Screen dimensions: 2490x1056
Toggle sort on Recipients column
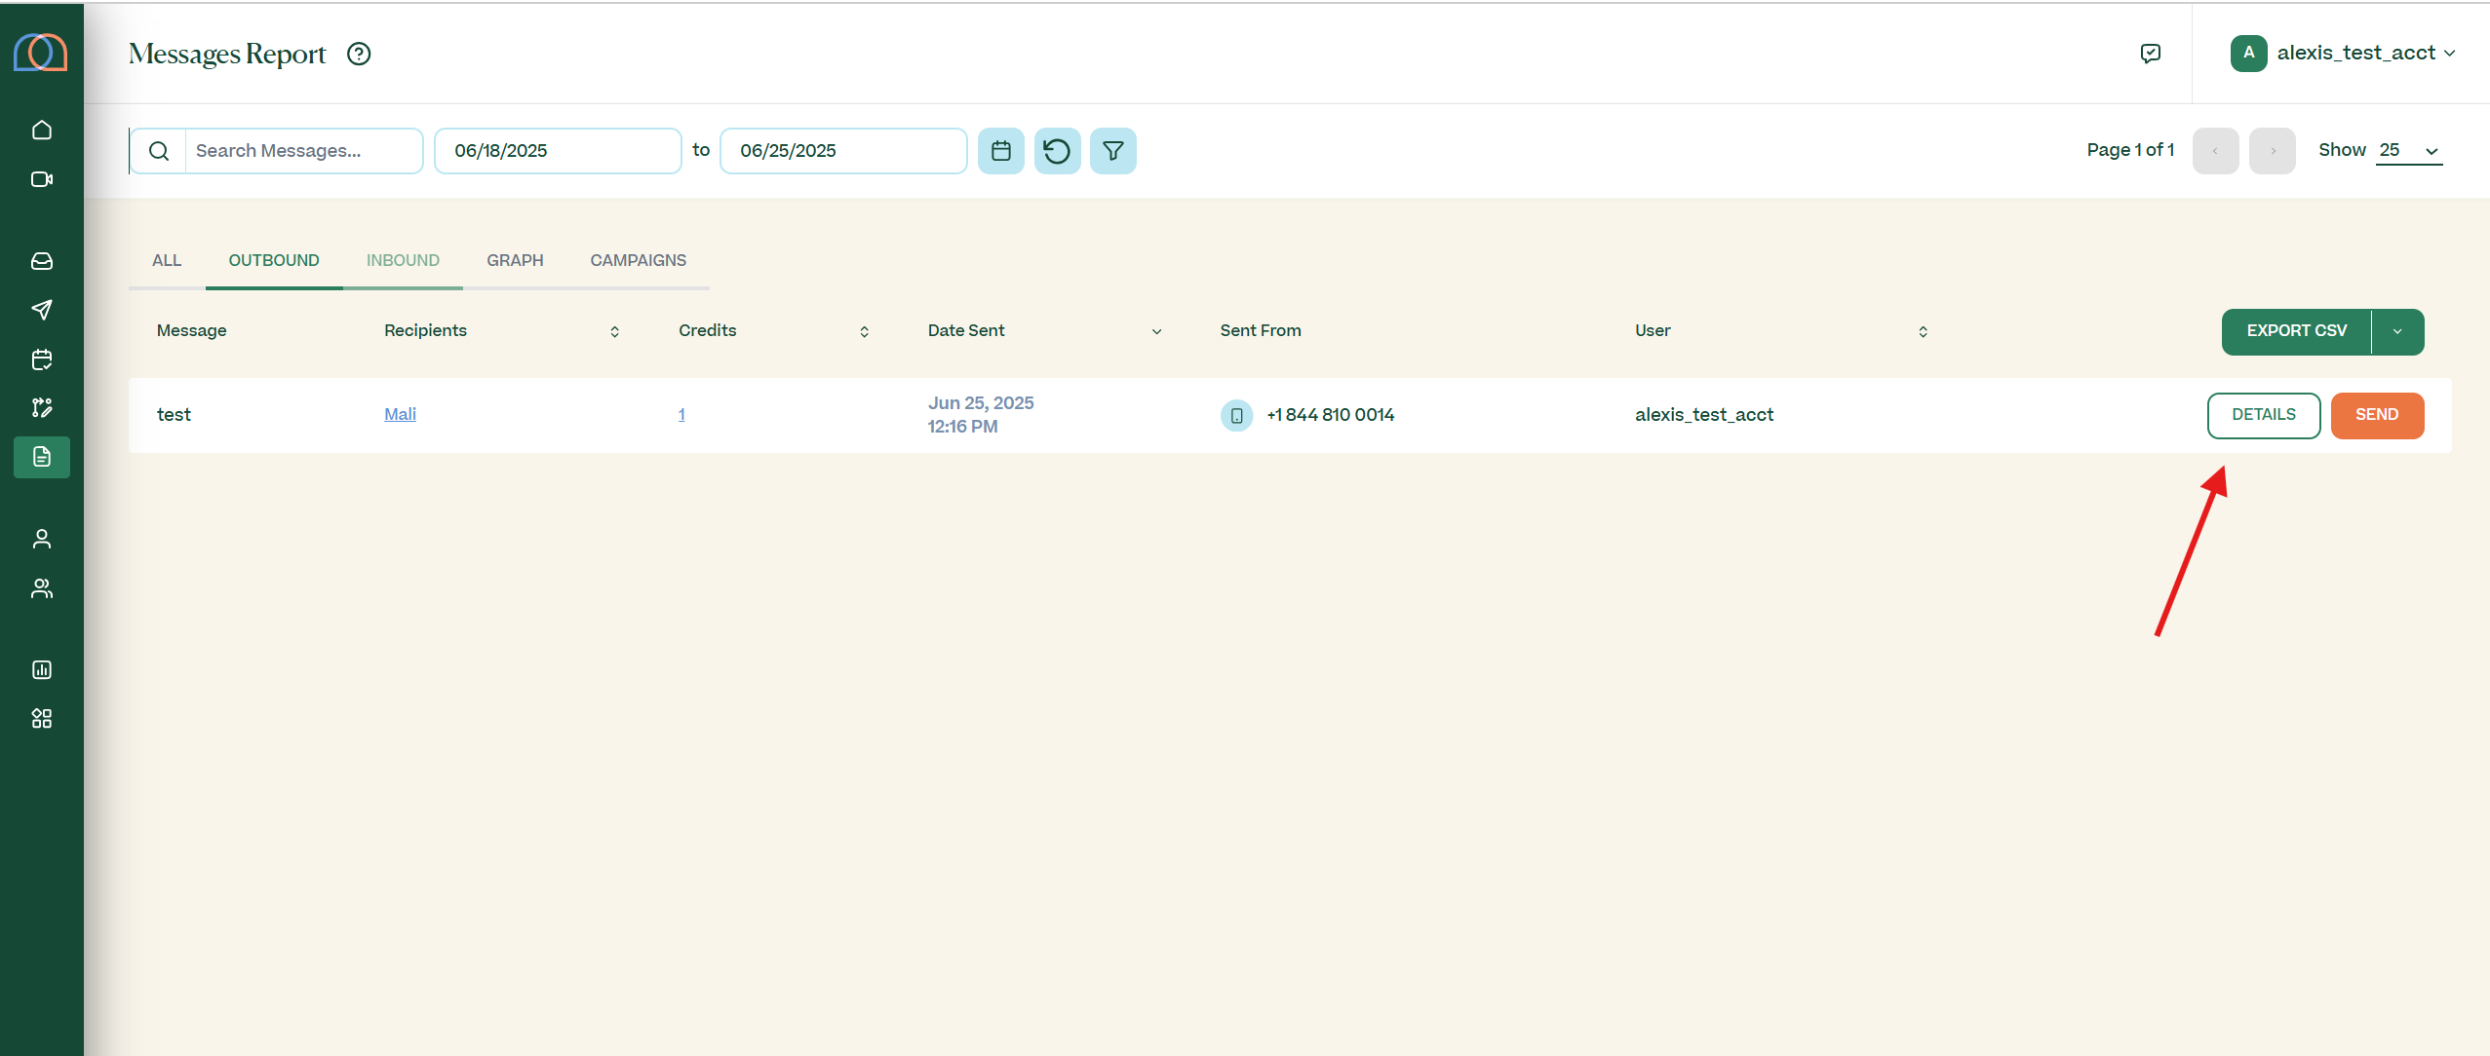pos(614,332)
